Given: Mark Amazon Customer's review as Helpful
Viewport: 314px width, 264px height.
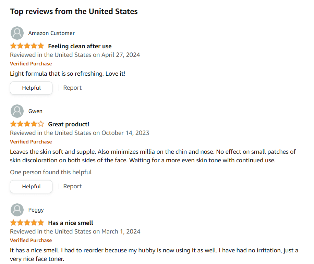Looking at the screenshot, I should 31,88.
